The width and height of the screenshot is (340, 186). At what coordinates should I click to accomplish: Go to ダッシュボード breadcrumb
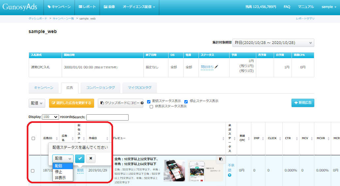click(38, 19)
